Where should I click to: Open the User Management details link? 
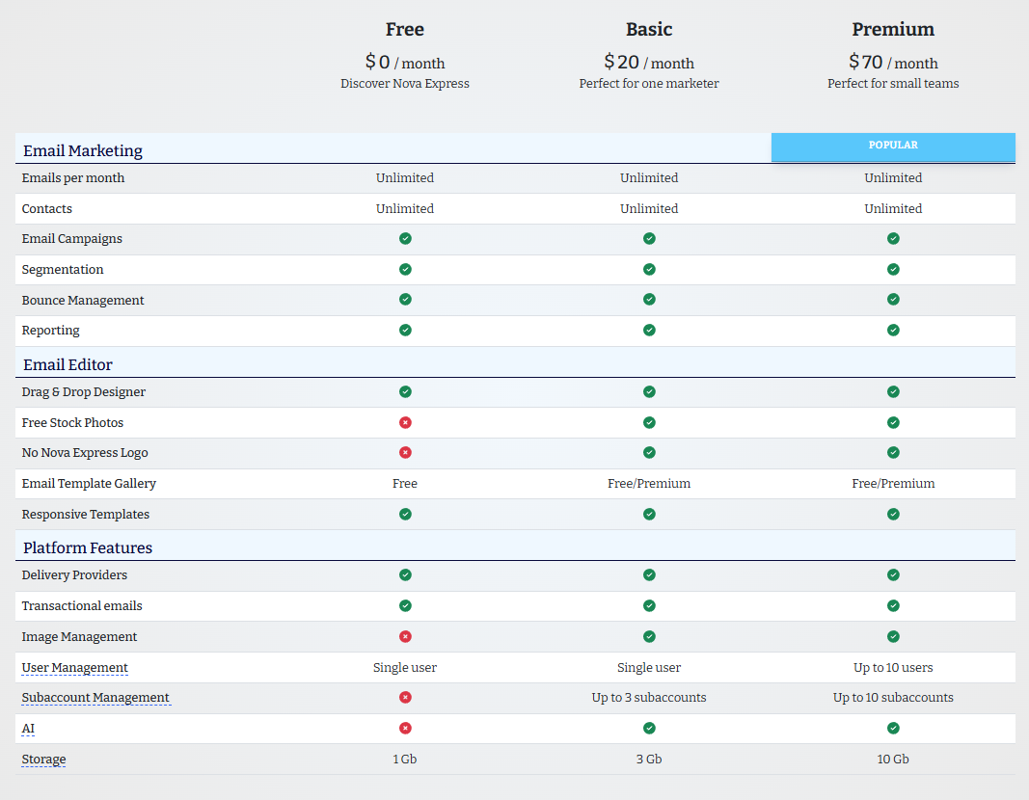(x=74, y=667)
